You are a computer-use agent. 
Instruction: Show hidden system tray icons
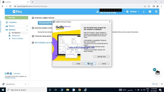tap(136, 90)
